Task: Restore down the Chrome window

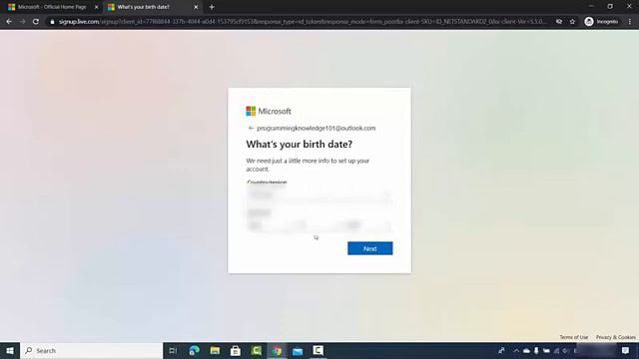Action: tap(610, 7)
